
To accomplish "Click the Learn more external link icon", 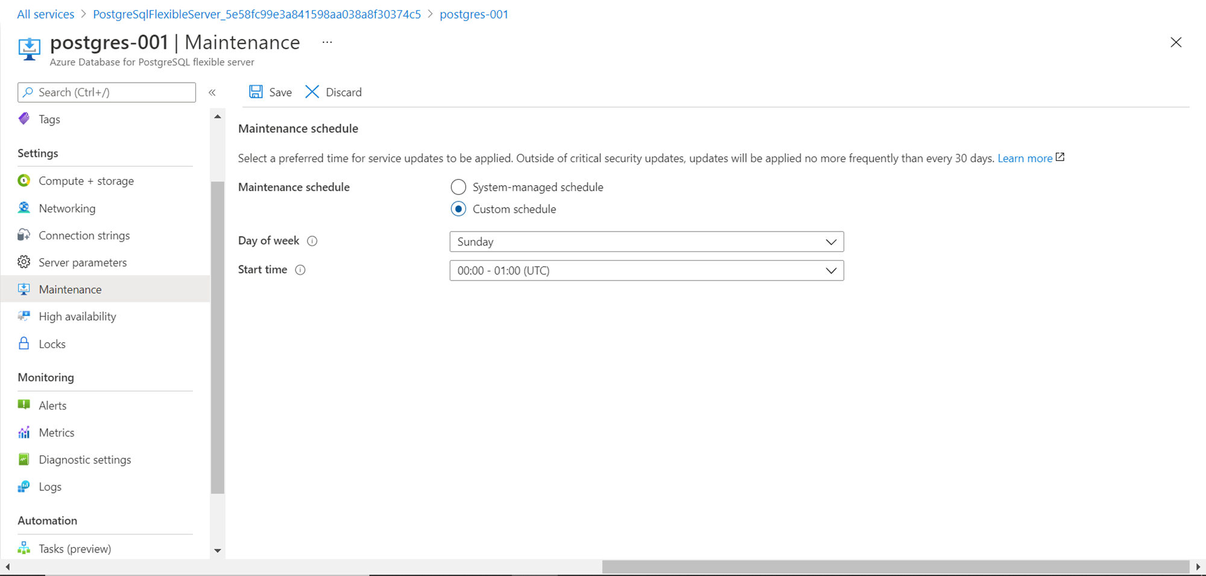I will 1060,157.
